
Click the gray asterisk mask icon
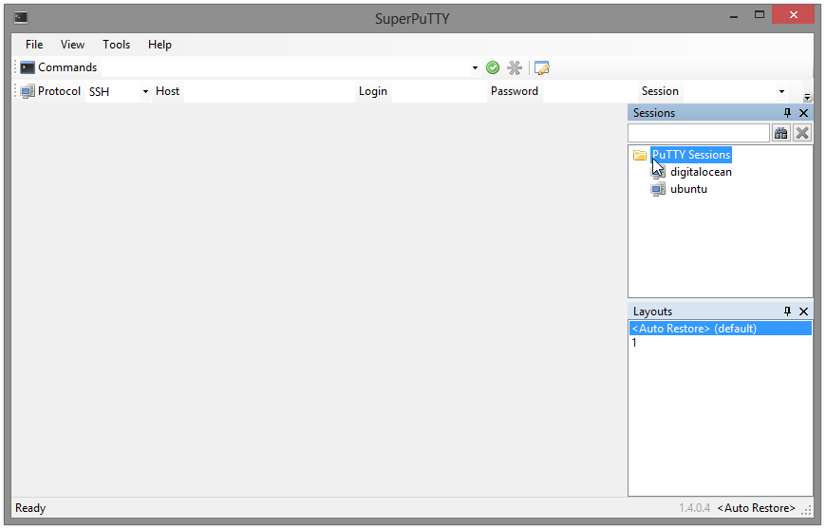515,67
